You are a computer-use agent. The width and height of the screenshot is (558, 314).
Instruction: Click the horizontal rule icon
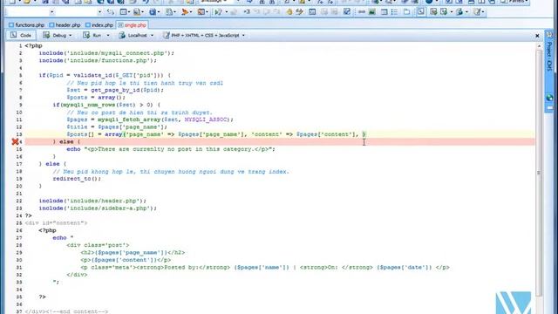pyautogui.click(x=362, y=12)
